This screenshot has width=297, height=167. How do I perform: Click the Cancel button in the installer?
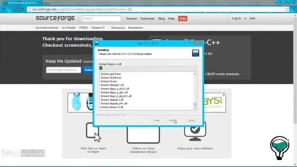(x=191, y=121)
